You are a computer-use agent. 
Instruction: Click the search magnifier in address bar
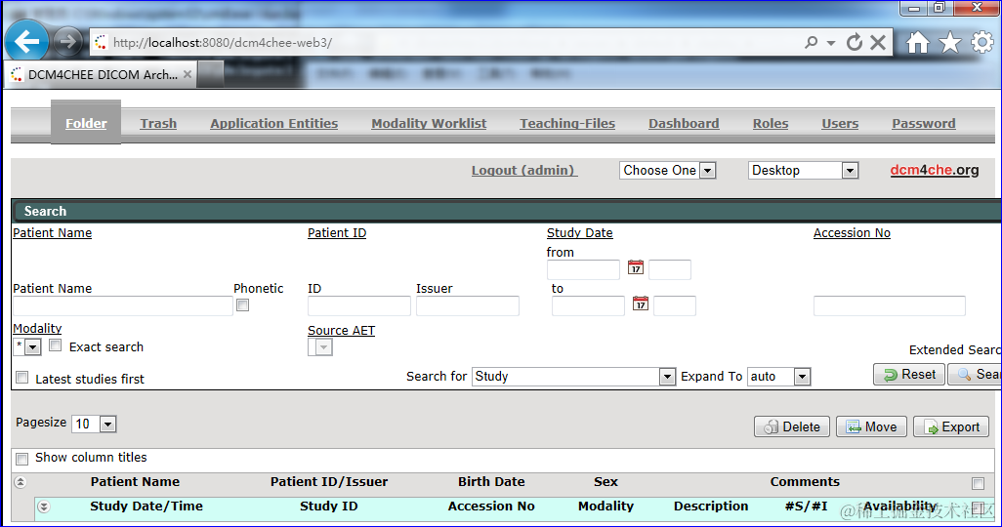pyautogui.click(x=811, y=42)
